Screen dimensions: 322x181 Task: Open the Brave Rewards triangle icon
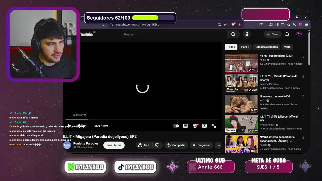coord(239,25)
